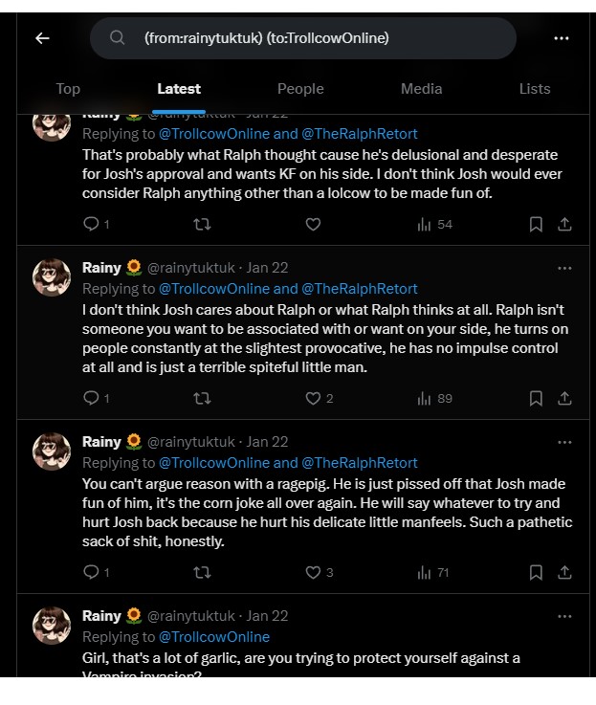Switch to the People tab
This screenshot has height=705, width=596.
(300, 89)
